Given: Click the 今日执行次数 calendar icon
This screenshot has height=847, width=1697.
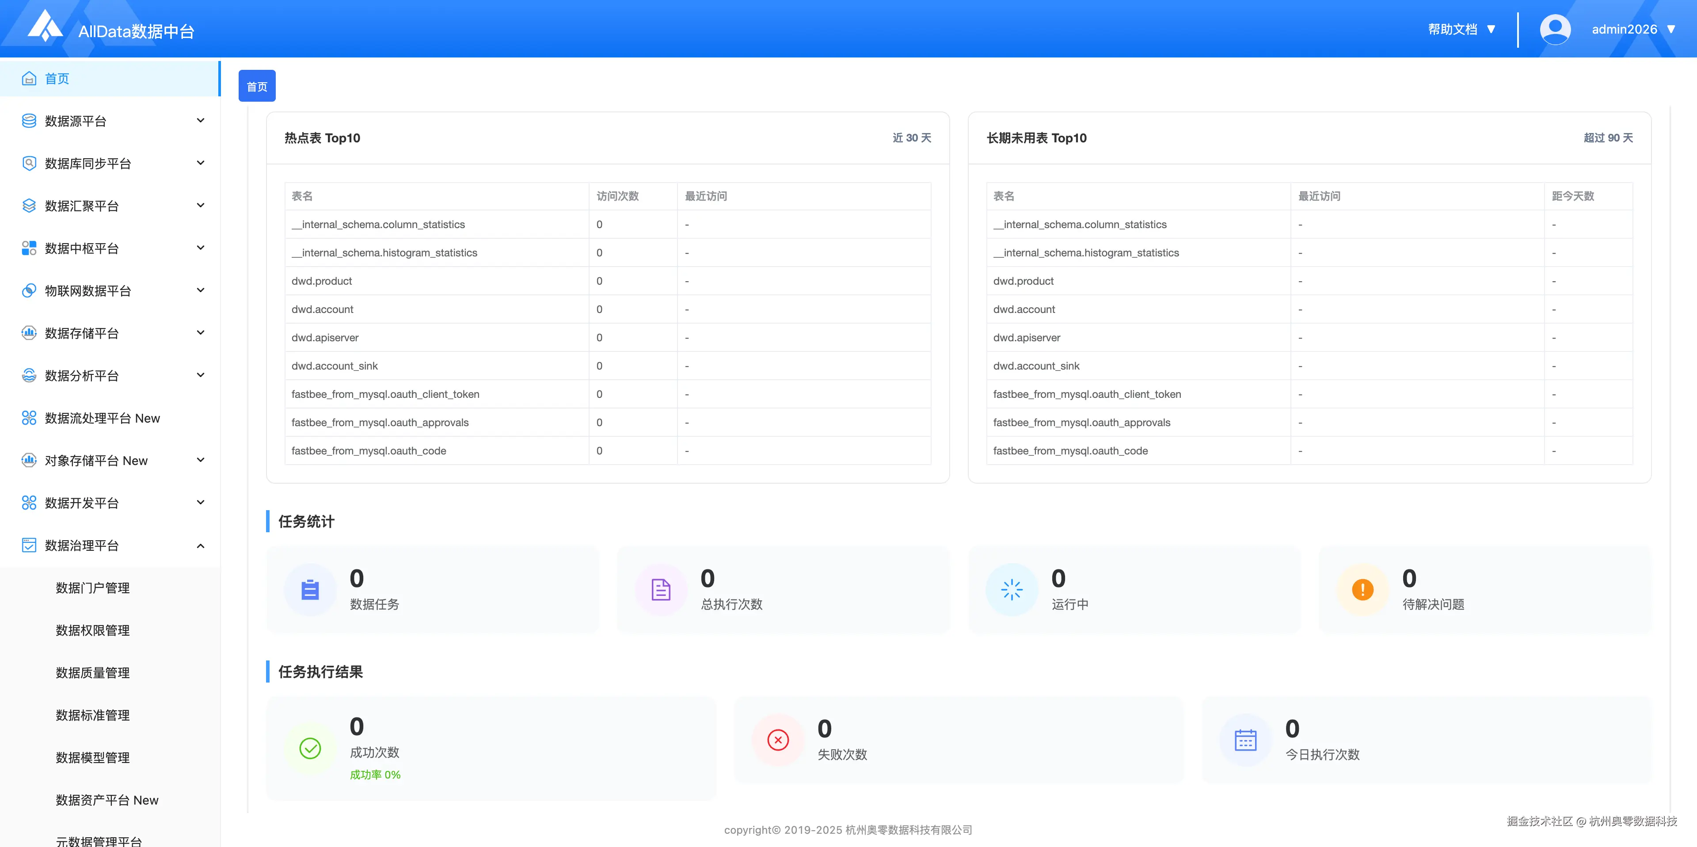Looking at the screenshot, I should point(1245,740).
